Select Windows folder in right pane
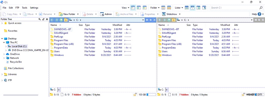 point(167,55)
